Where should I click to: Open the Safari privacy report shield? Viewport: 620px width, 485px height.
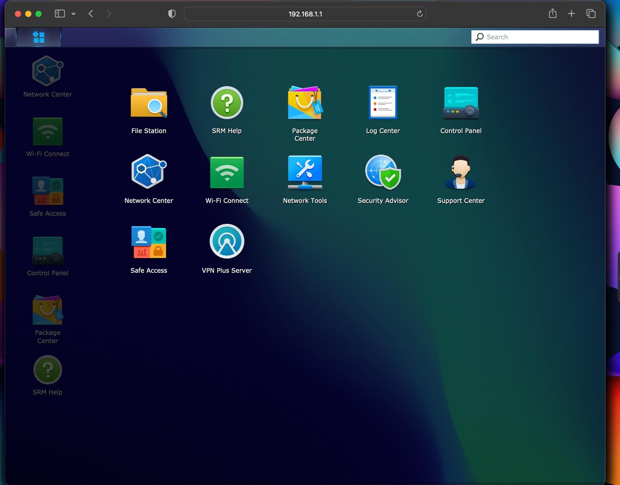[172, 14]
